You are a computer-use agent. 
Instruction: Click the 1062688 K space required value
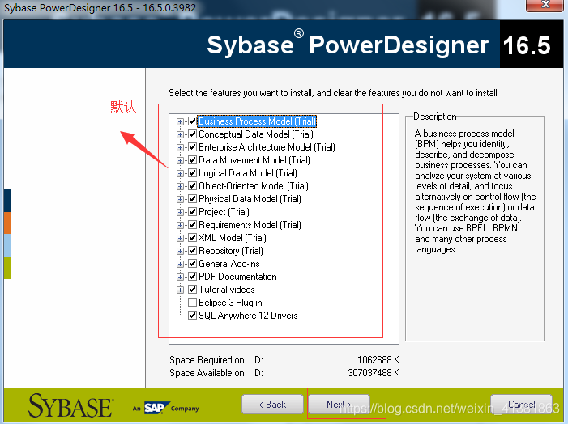(x=378, y=360)
